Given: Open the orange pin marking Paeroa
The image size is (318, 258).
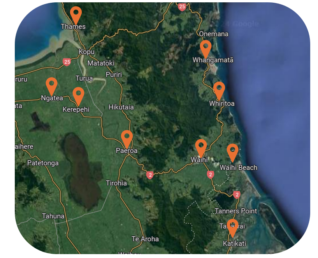Looking at the screenshot, I should point(127,139).
